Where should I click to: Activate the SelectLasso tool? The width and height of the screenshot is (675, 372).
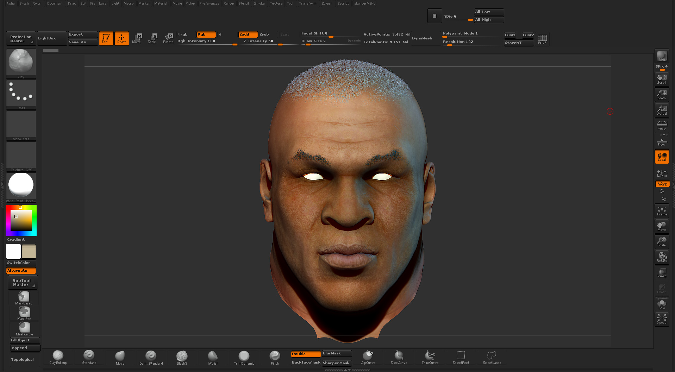[x=492, y=357]
